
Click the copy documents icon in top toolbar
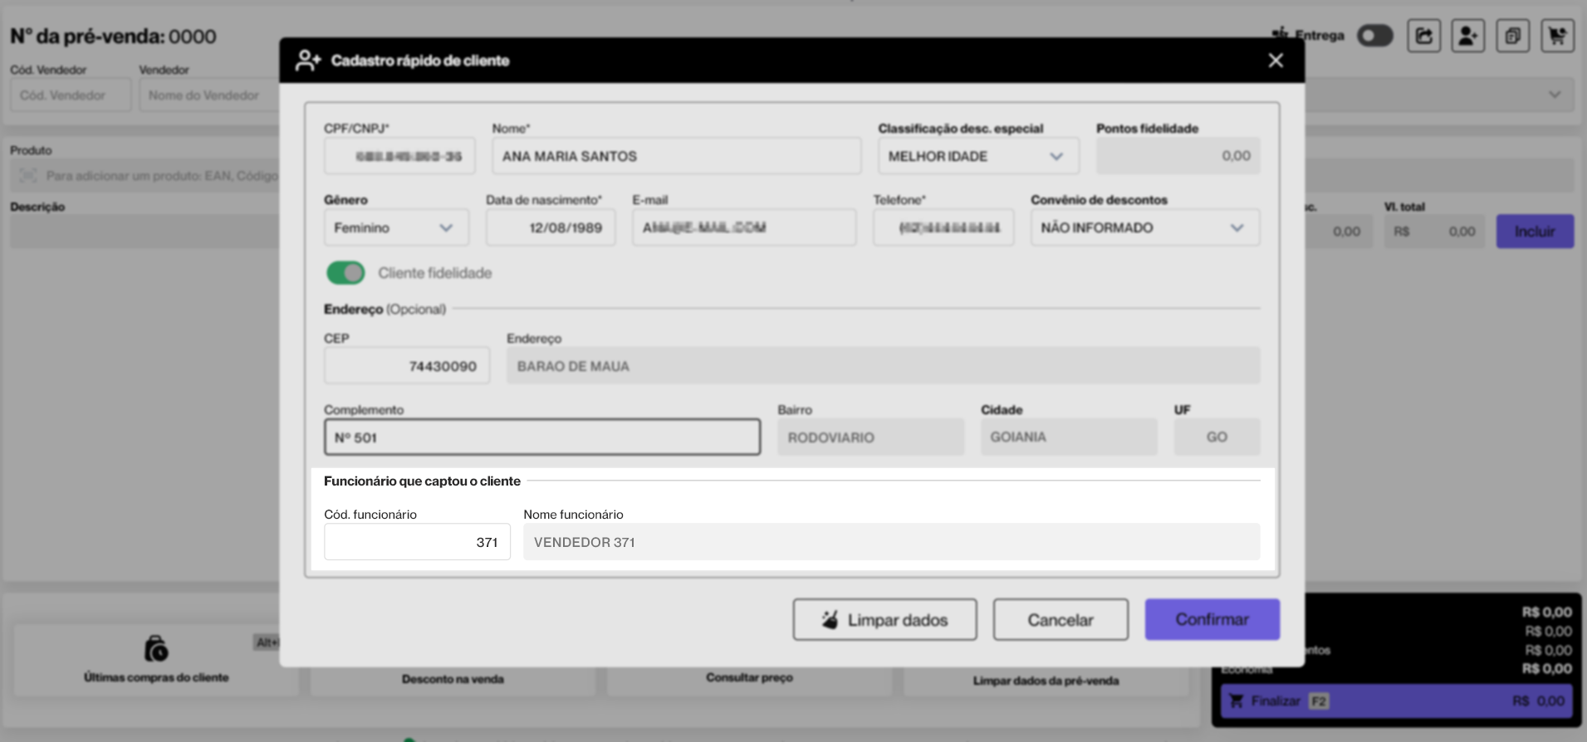coord(1512,36)
